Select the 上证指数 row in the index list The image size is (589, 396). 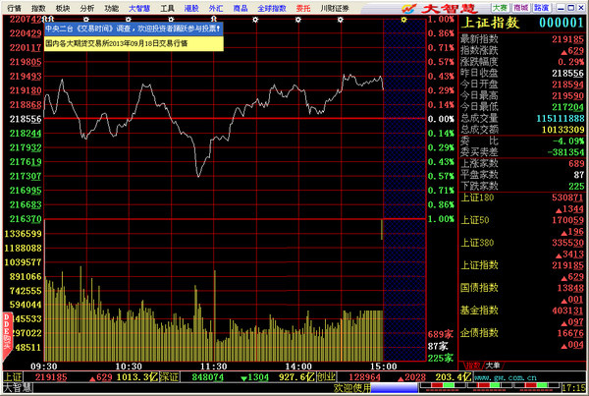pos(522,271)
